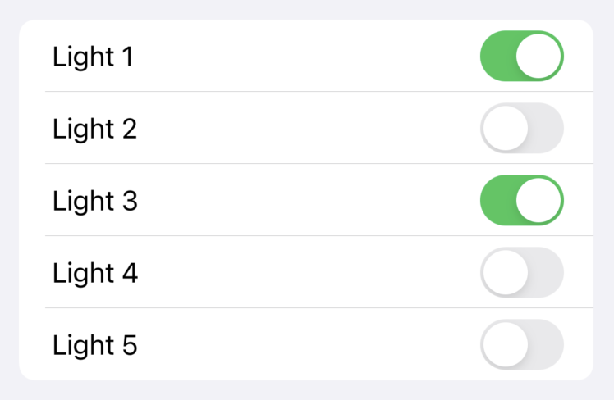Click the white knob of Light 1 switch

(539, 57)
